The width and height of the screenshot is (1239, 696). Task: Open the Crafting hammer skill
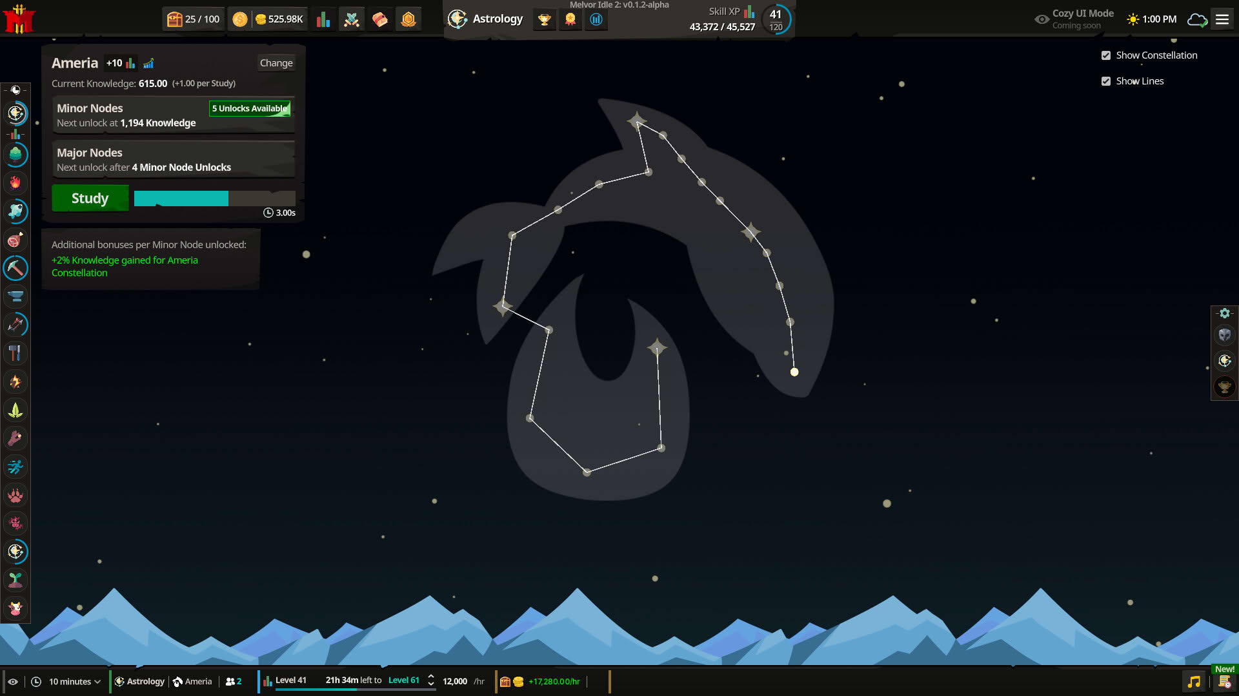[15, 353]
